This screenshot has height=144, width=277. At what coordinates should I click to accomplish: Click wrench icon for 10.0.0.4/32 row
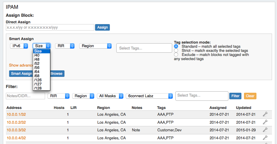265,138
